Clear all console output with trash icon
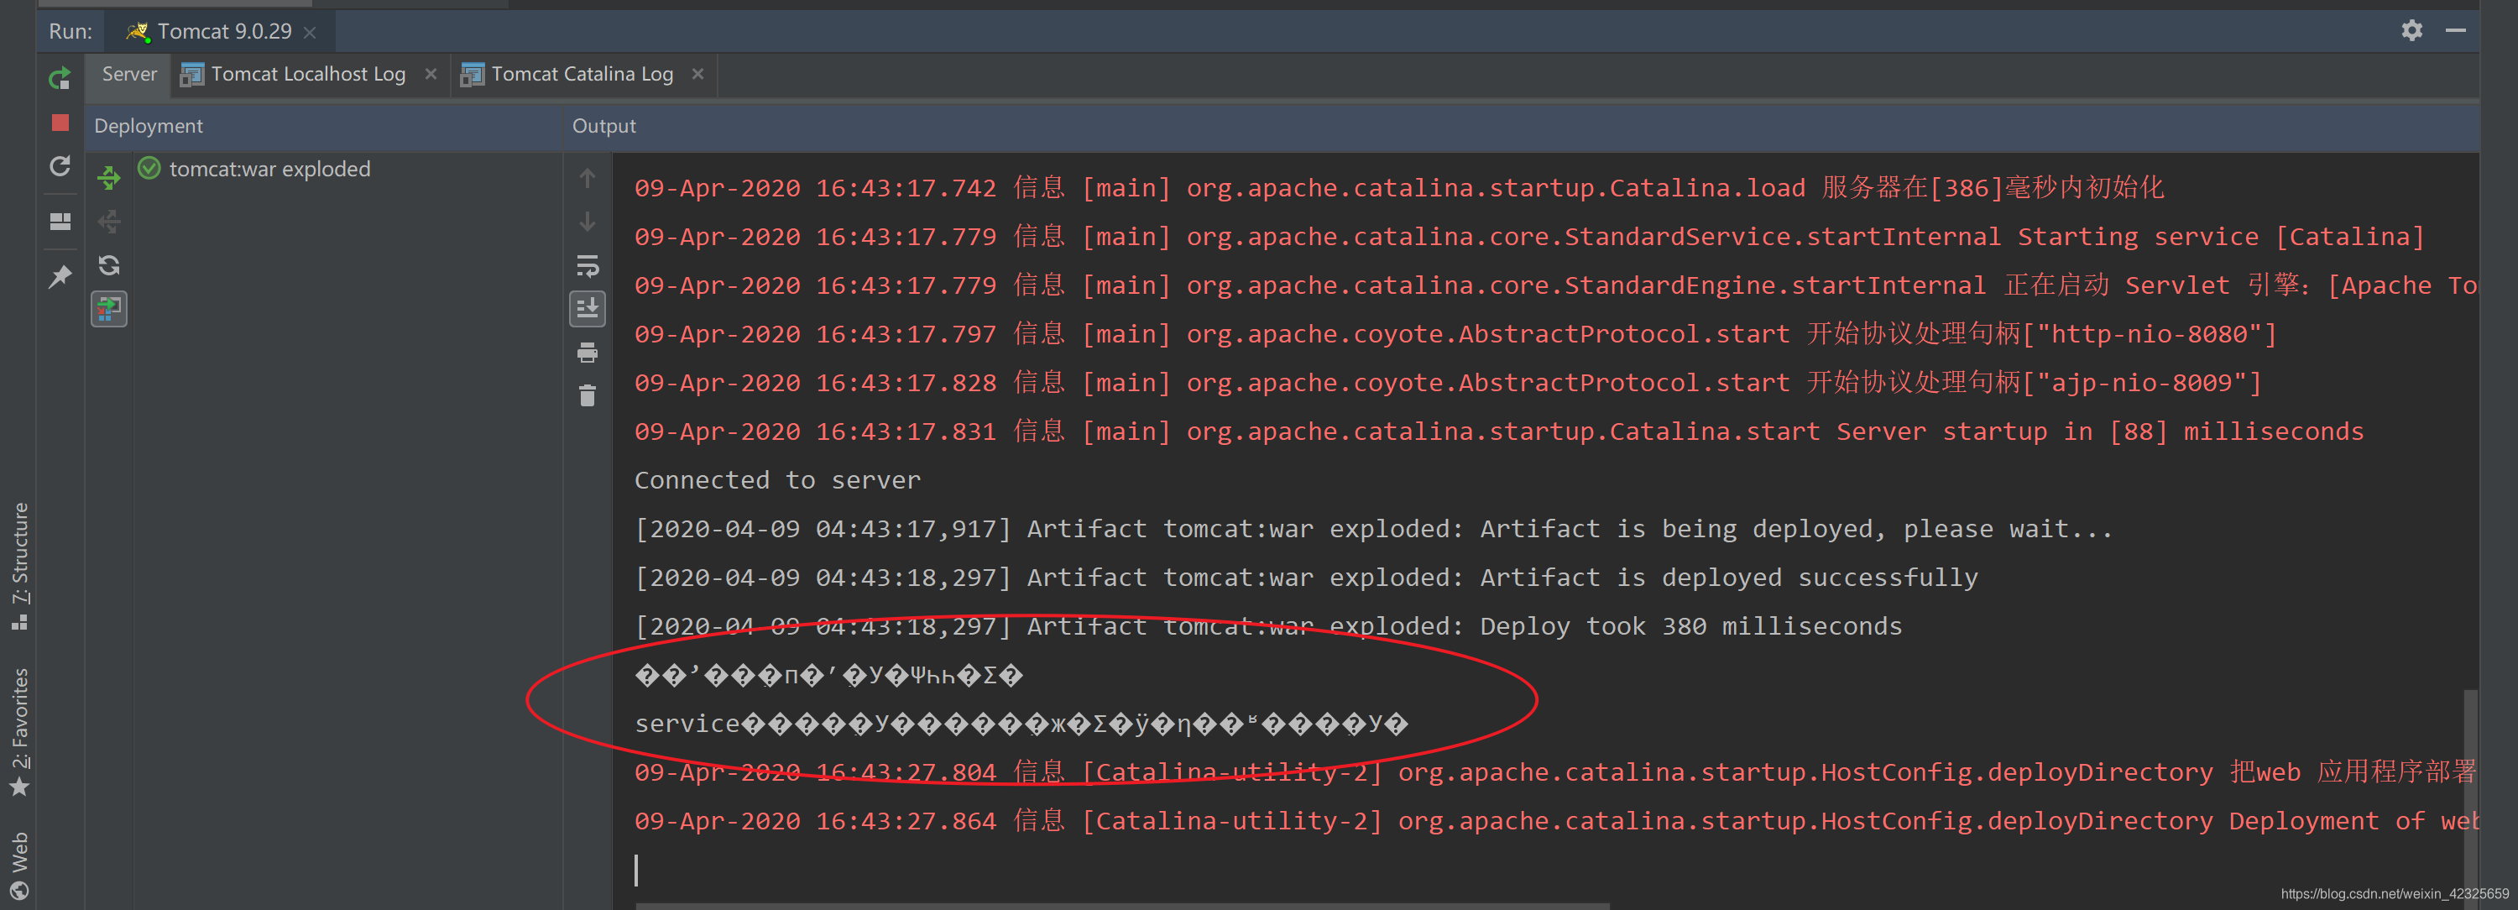Viewport: 2518px width, 910px height. (x=588, y=396)
